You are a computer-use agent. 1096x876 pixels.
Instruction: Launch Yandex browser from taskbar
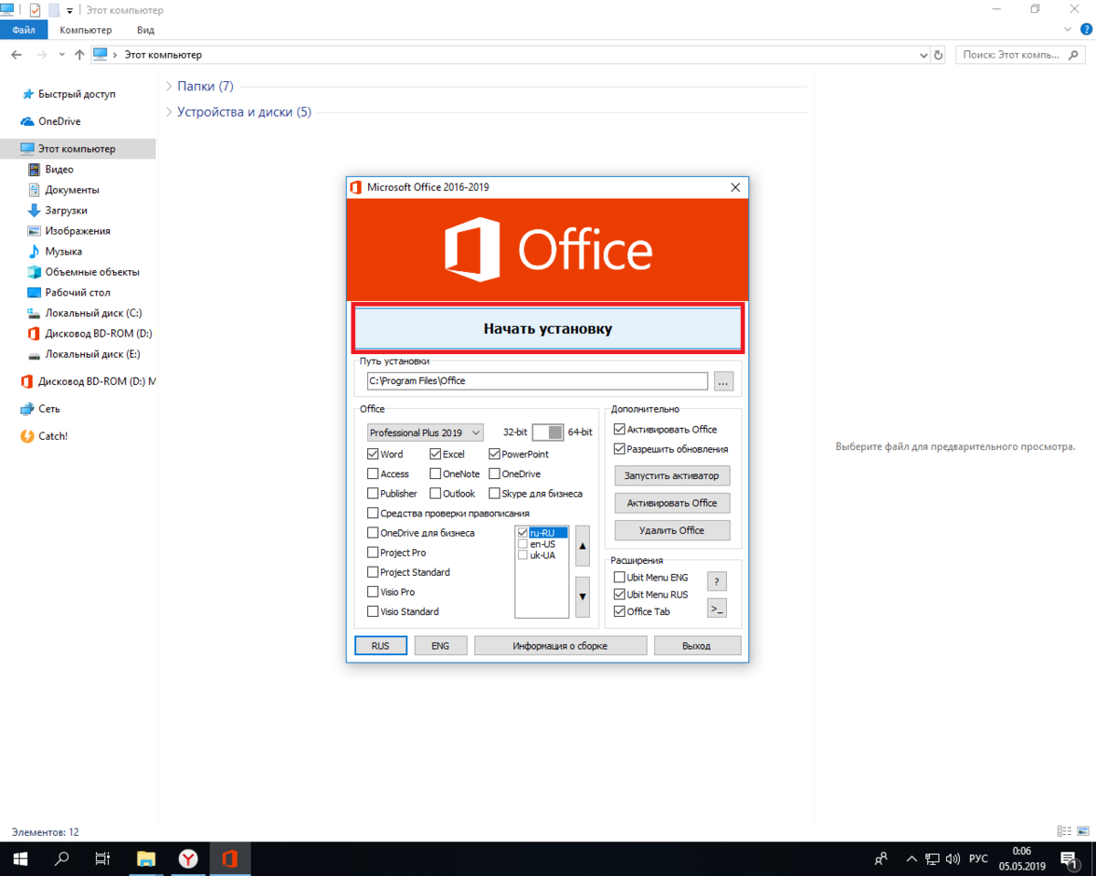(x=188, y=859)
